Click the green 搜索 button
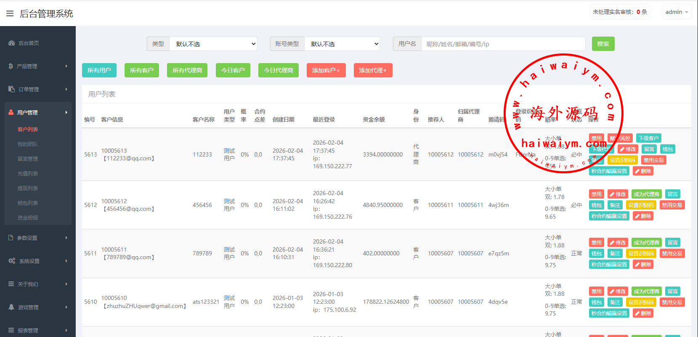698x337 pixels. point(603,44)
